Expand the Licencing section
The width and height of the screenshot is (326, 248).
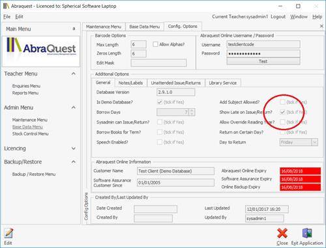[74, 148]
